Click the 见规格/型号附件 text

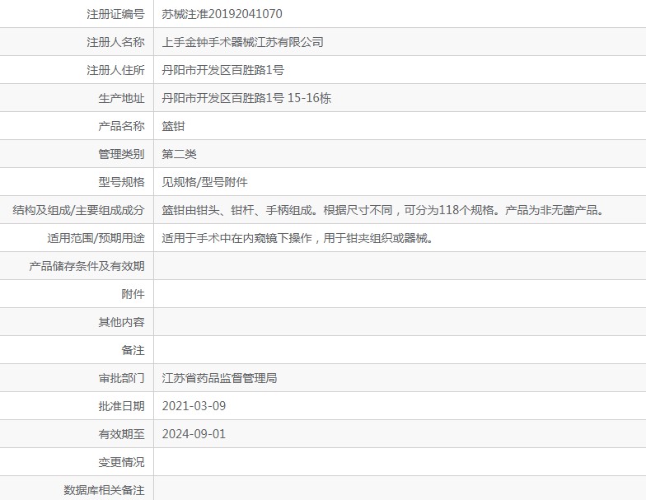pos(204,182)
